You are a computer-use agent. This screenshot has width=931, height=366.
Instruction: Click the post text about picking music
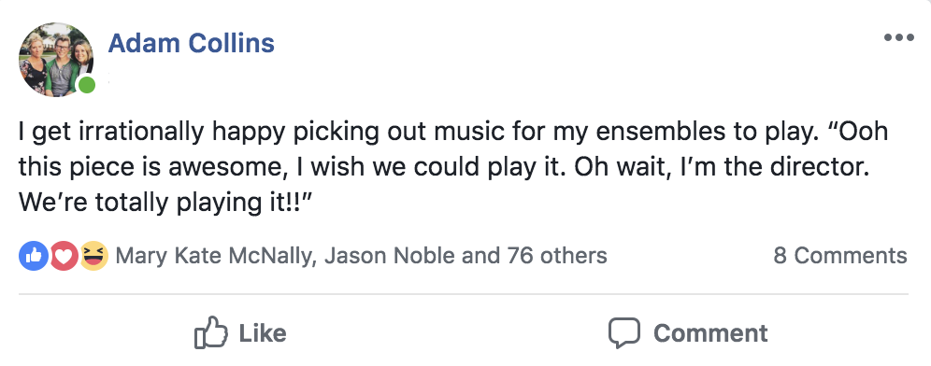point(453,167)
